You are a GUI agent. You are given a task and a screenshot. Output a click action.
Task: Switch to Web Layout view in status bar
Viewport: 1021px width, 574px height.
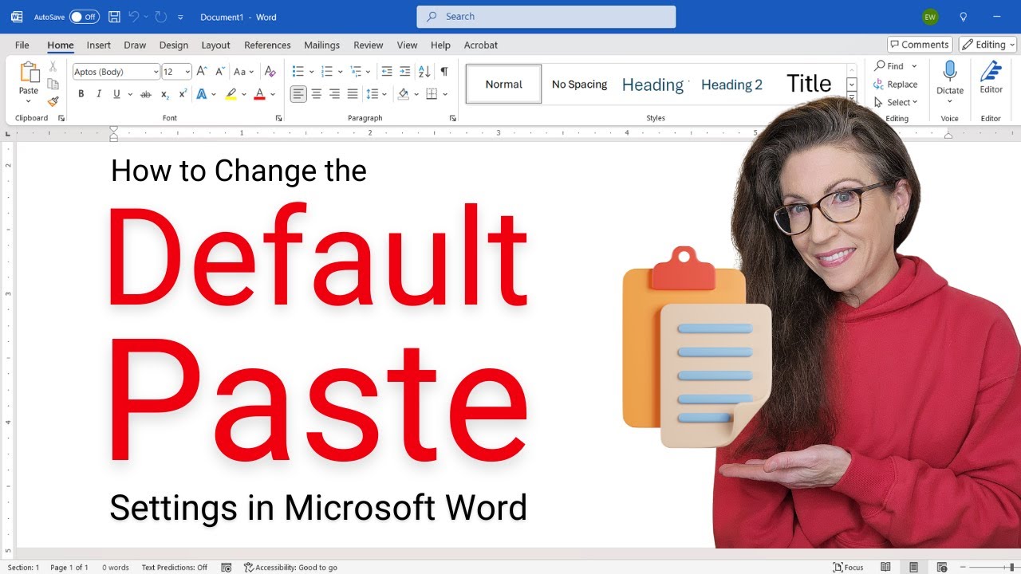[x=942, y=567]
